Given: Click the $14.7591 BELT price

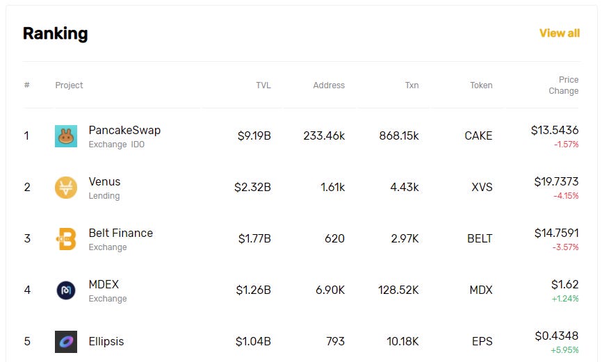Looking at the screenshot, I should point(556,233).
